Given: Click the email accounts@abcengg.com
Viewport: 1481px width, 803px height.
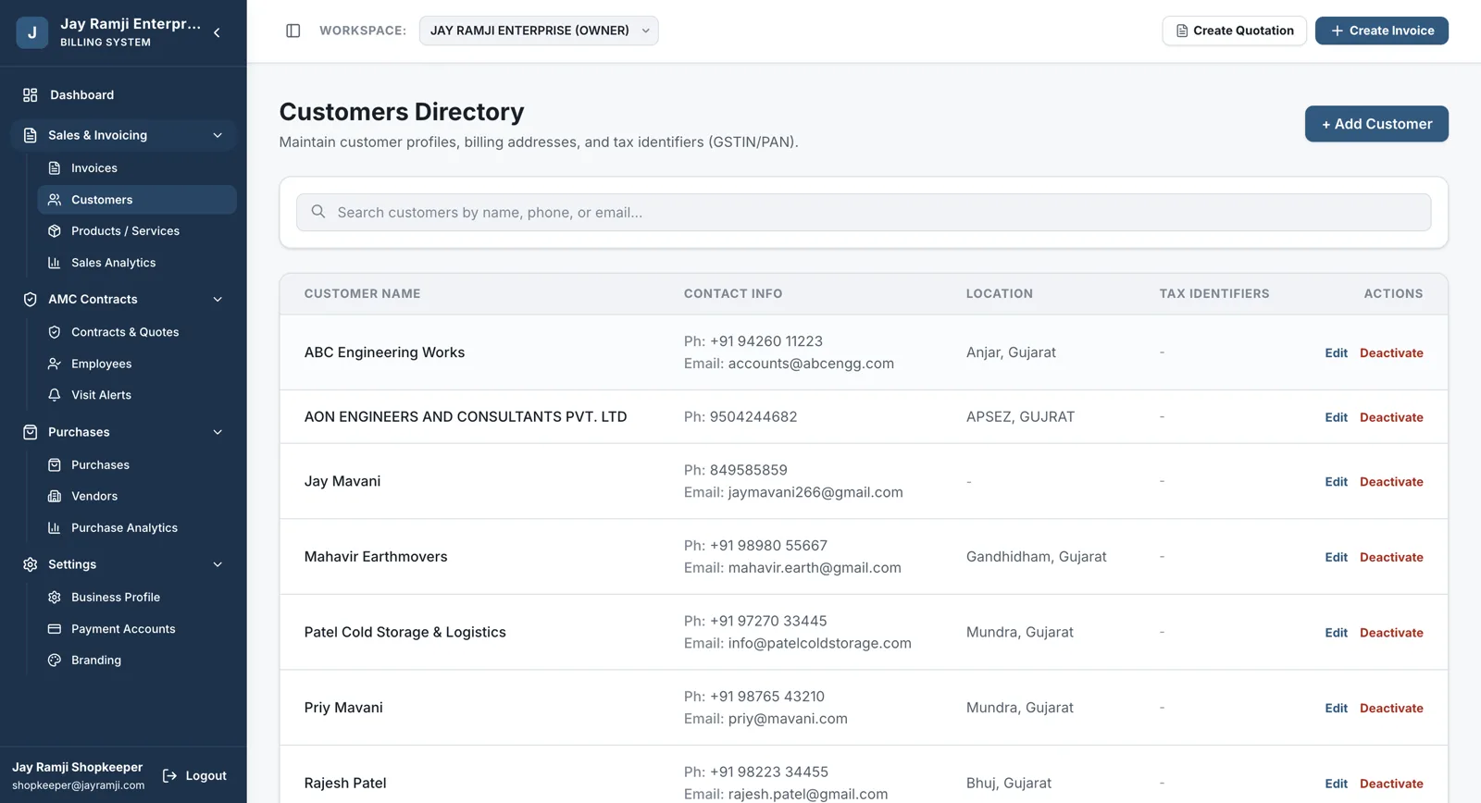Looking at the screenshot, I should (x=811, y=364).
